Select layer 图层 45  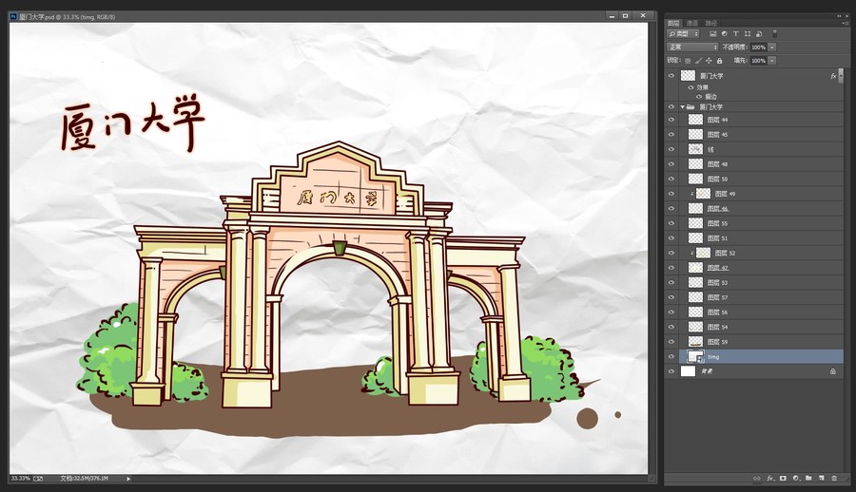click(x=761, y=134)
